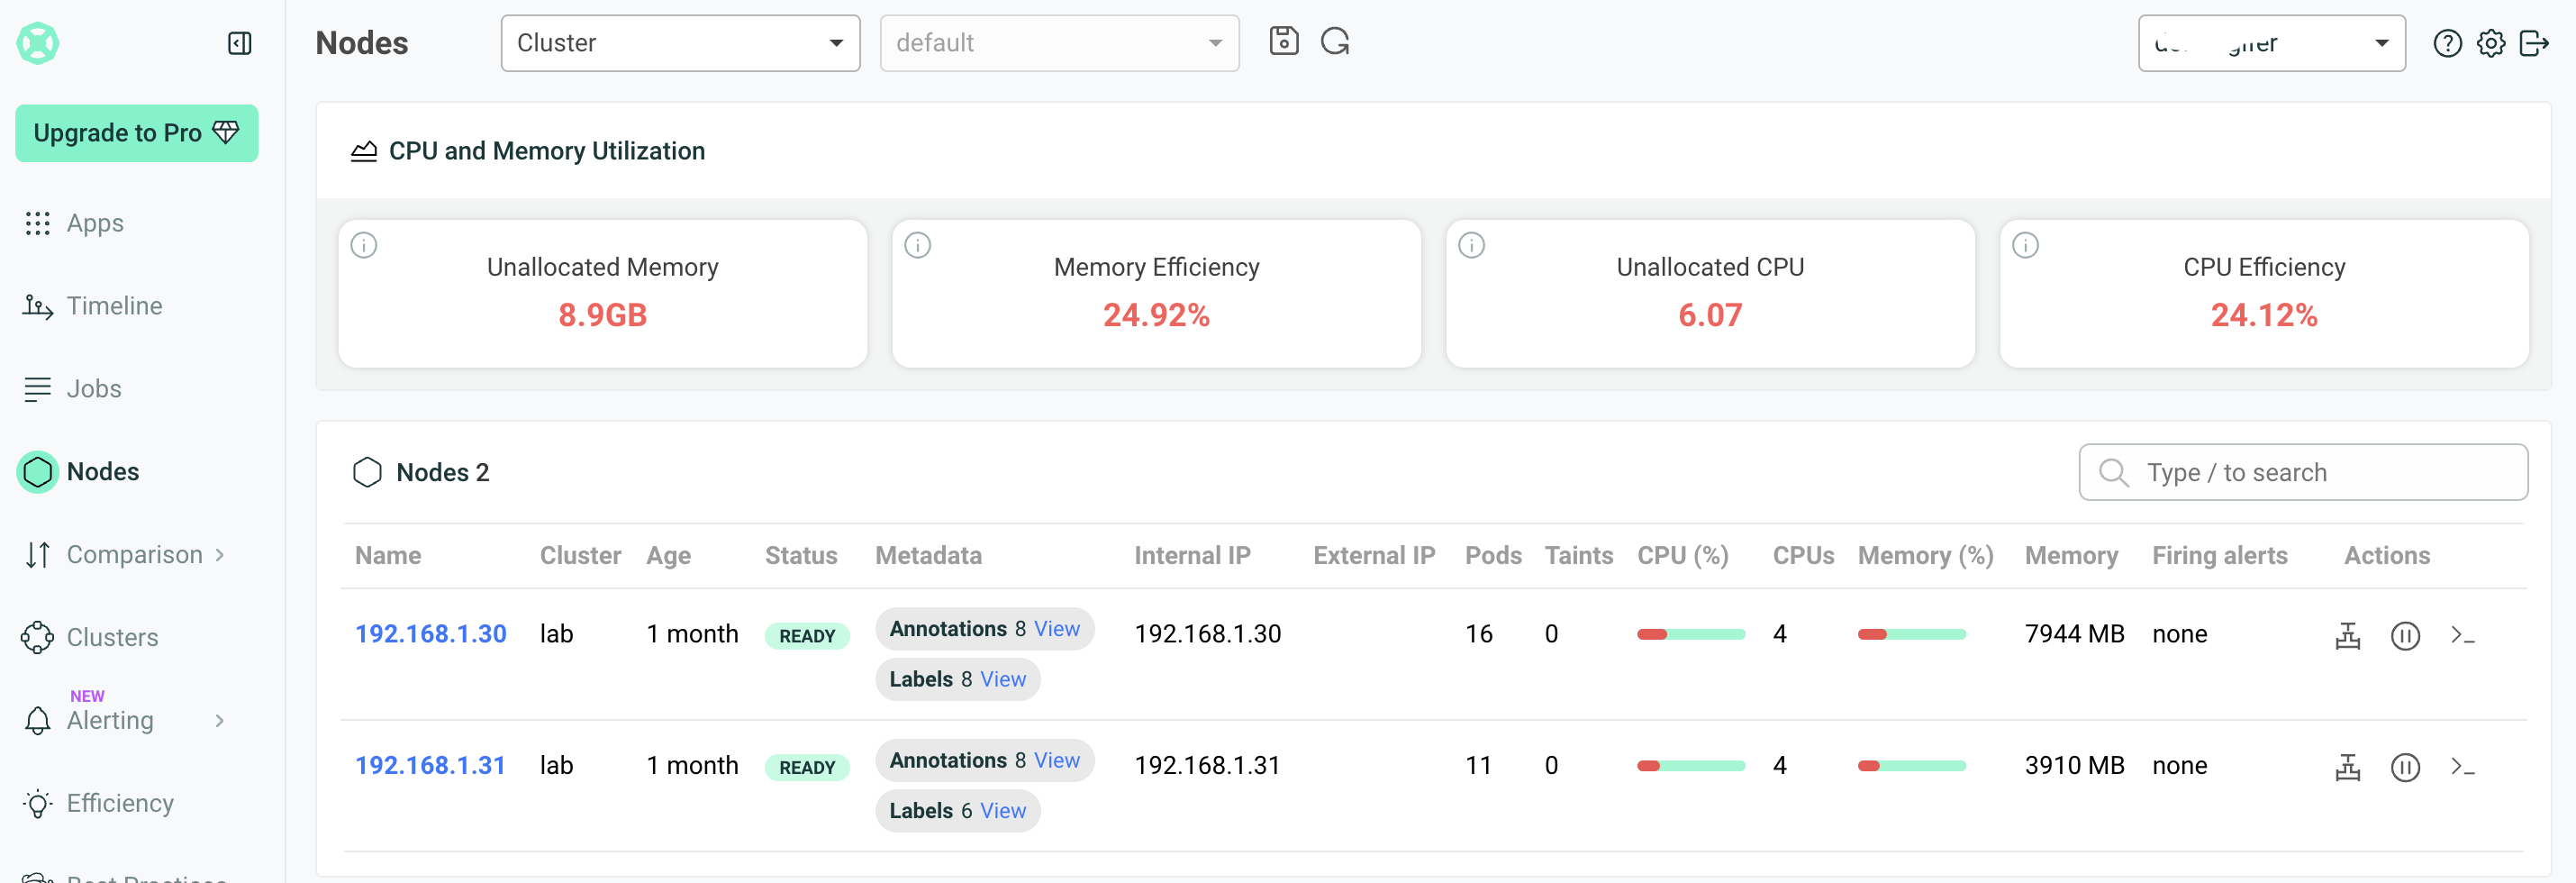Toggle cordon pause on node 192.168.1.31

click(2405, 767)
